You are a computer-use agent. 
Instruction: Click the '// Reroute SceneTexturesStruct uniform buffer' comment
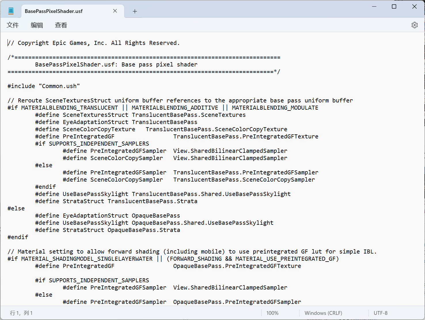click(180, 100)
